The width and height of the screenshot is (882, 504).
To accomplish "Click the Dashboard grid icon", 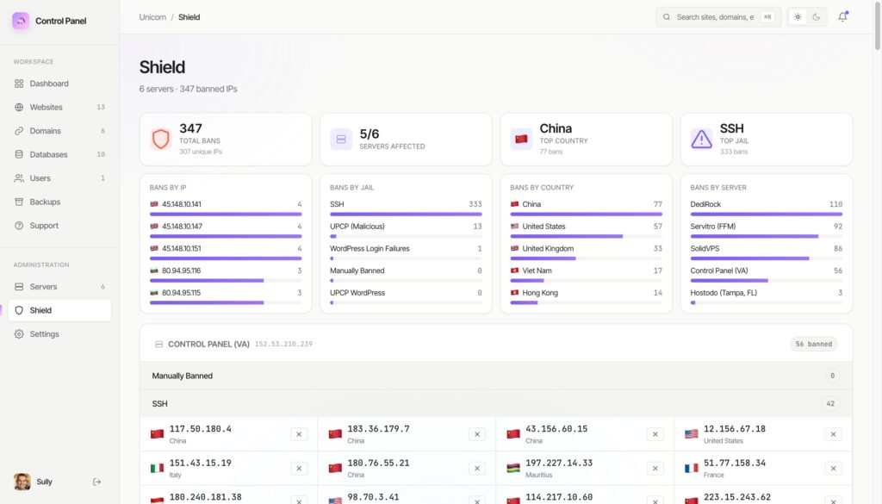I will pos(19,84).
